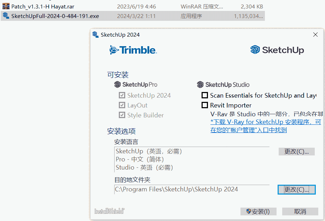
Task: Click the SketchUp logo in the header
Action: (277, 50)
